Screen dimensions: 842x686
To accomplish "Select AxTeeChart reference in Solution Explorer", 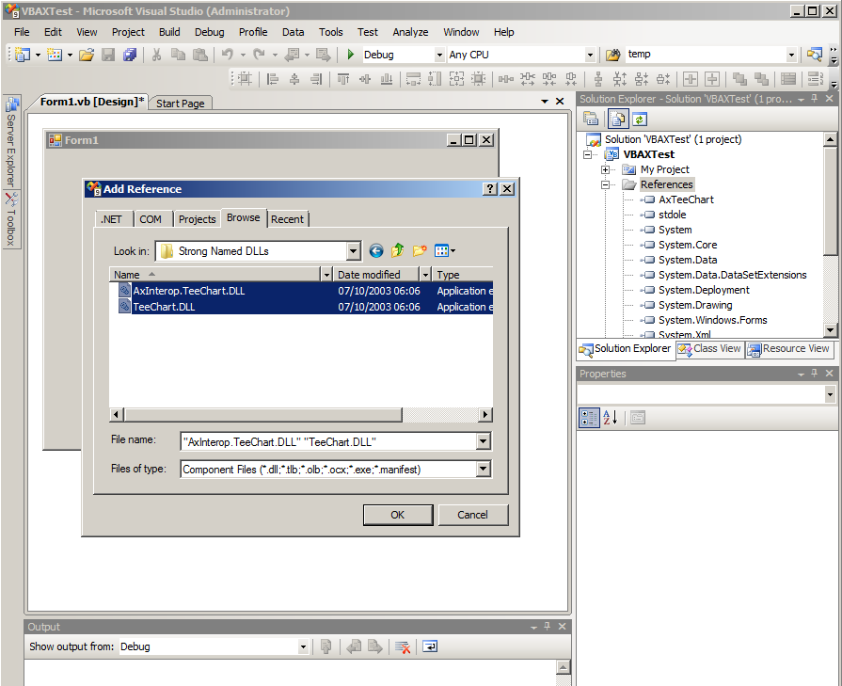I will 686,199.
